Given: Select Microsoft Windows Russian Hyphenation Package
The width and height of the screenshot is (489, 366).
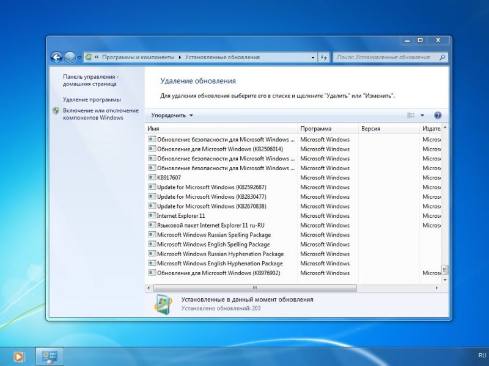Looking at the screenshot, I should click(293, 254).
